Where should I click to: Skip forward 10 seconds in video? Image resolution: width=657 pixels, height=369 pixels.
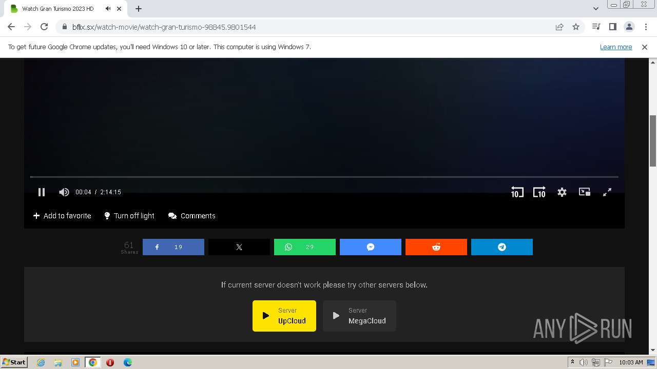point(539,192)
